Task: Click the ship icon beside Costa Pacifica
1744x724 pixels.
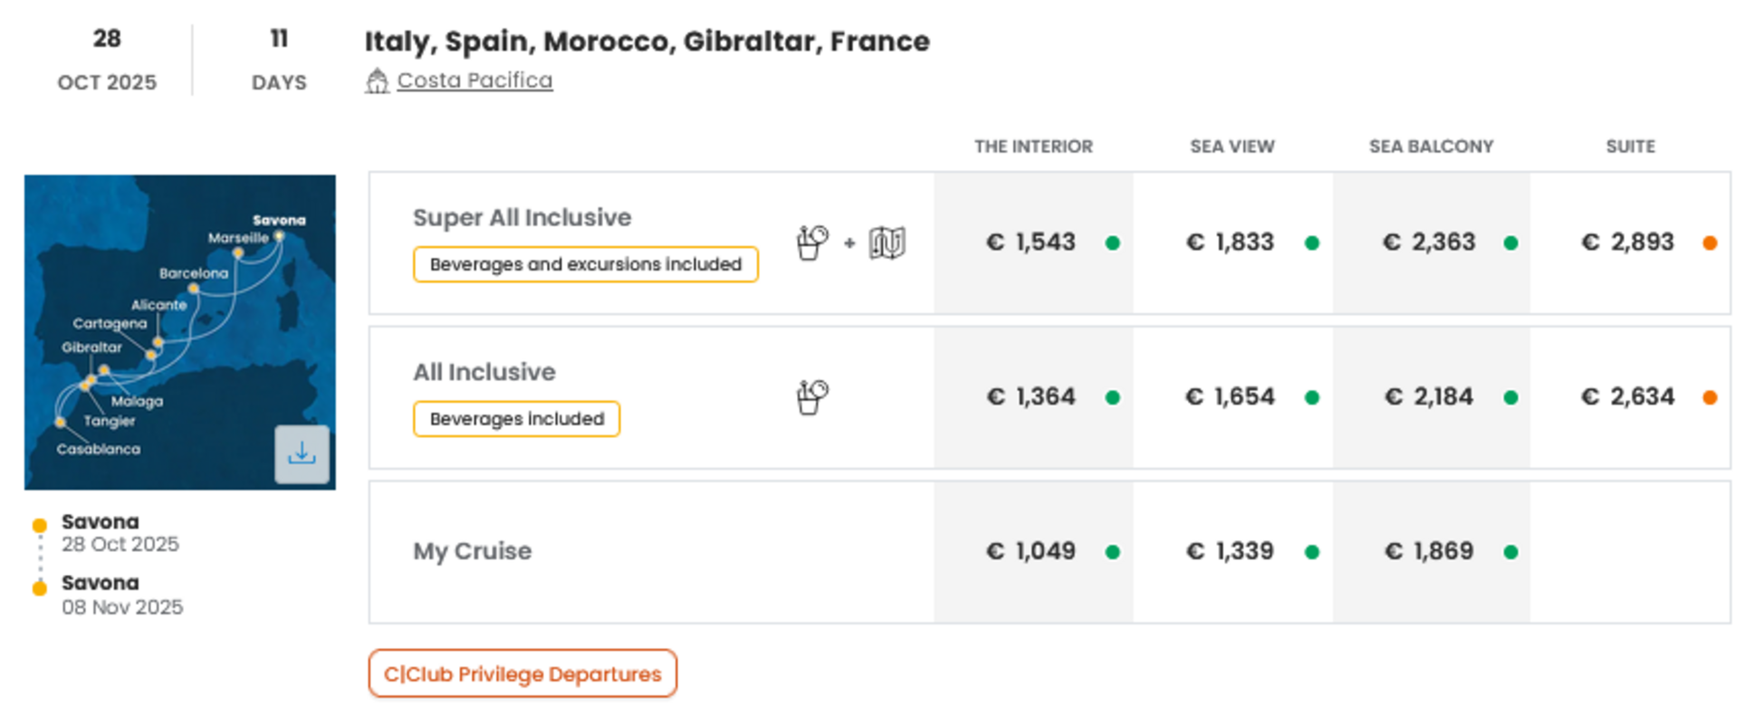Action: (x=377, y=81)
